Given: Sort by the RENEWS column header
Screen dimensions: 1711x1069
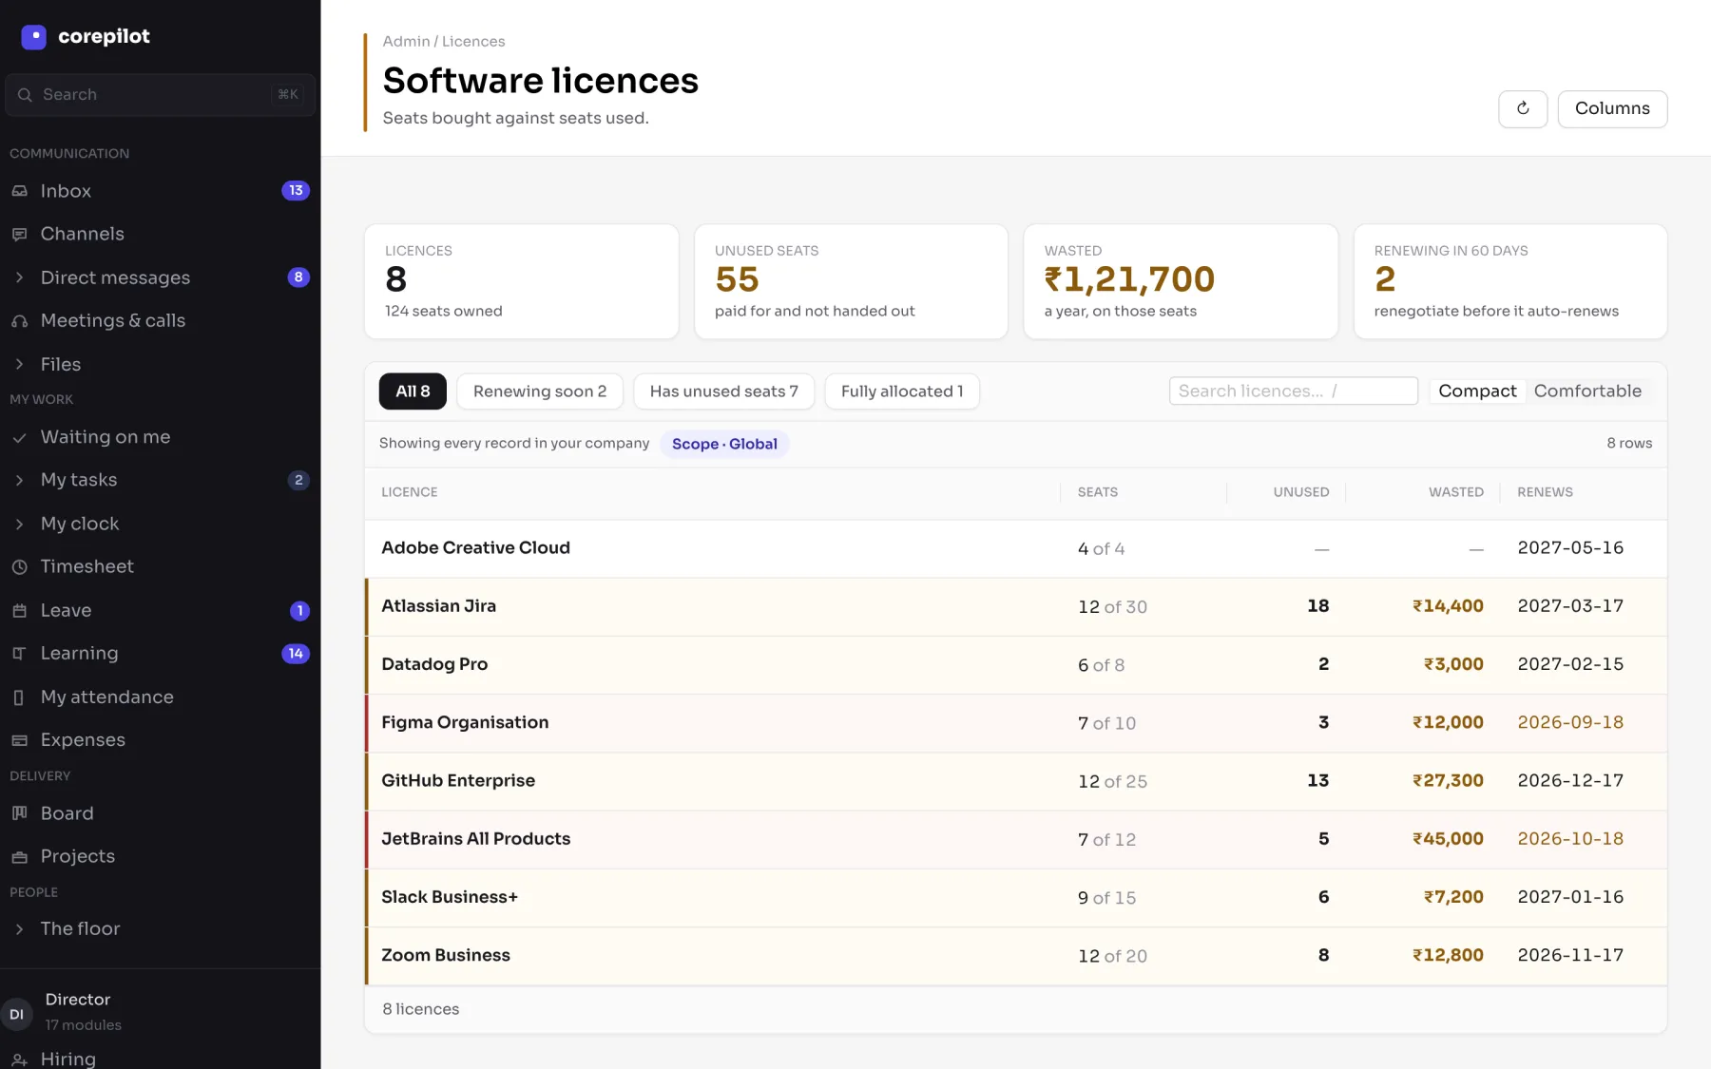Looking at the screenshot, I should (1545, 492).
